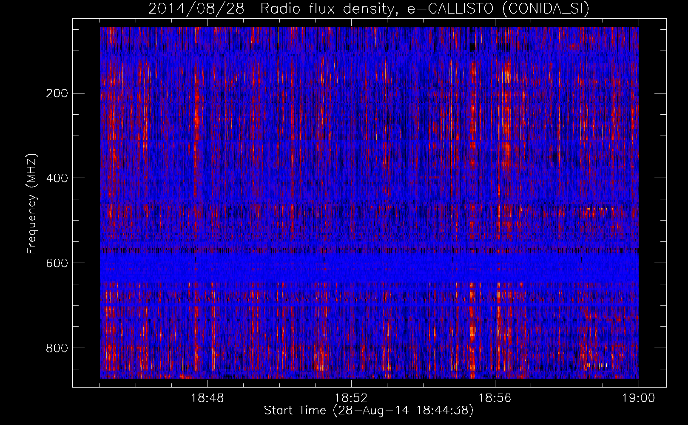Click the '19:00' time tick label
This screenshot has width=688, height=425.
638,398
